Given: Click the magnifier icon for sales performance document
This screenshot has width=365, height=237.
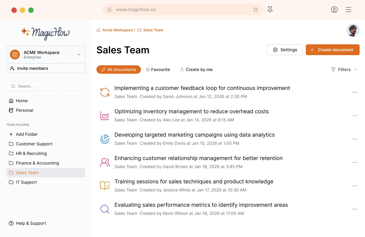Looking at the screenshot, I should 105,209.
